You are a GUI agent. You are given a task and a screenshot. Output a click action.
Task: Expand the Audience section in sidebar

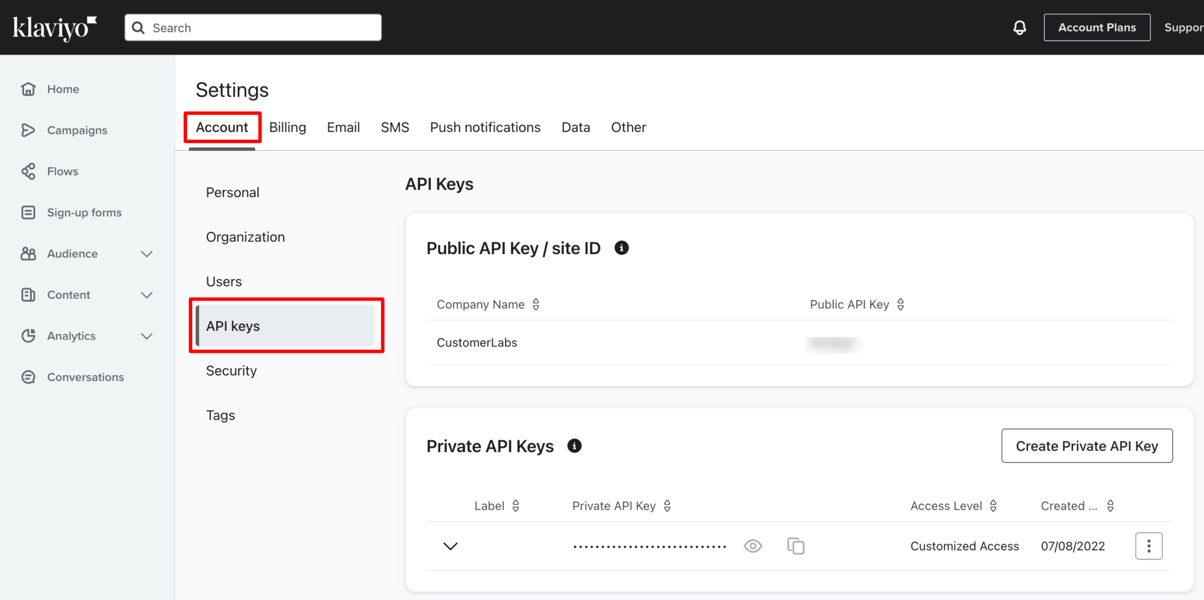point(147,254)
